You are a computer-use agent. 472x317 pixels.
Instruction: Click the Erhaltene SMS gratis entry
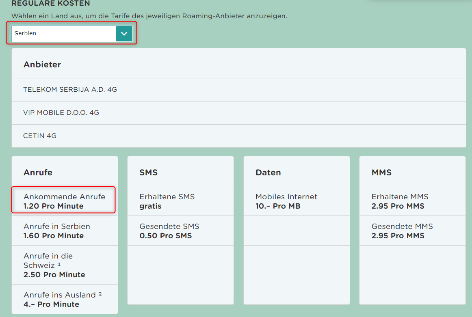coord(167,201)
